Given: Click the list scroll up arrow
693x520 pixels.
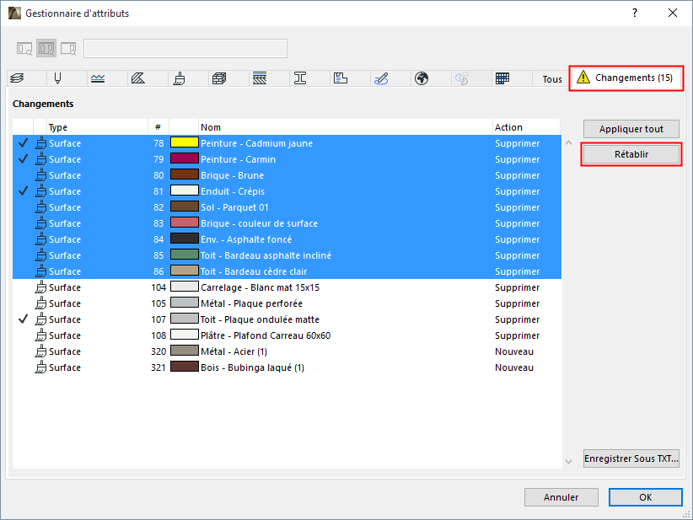Looking at the screenshot, I should click(x=568, y=142).
